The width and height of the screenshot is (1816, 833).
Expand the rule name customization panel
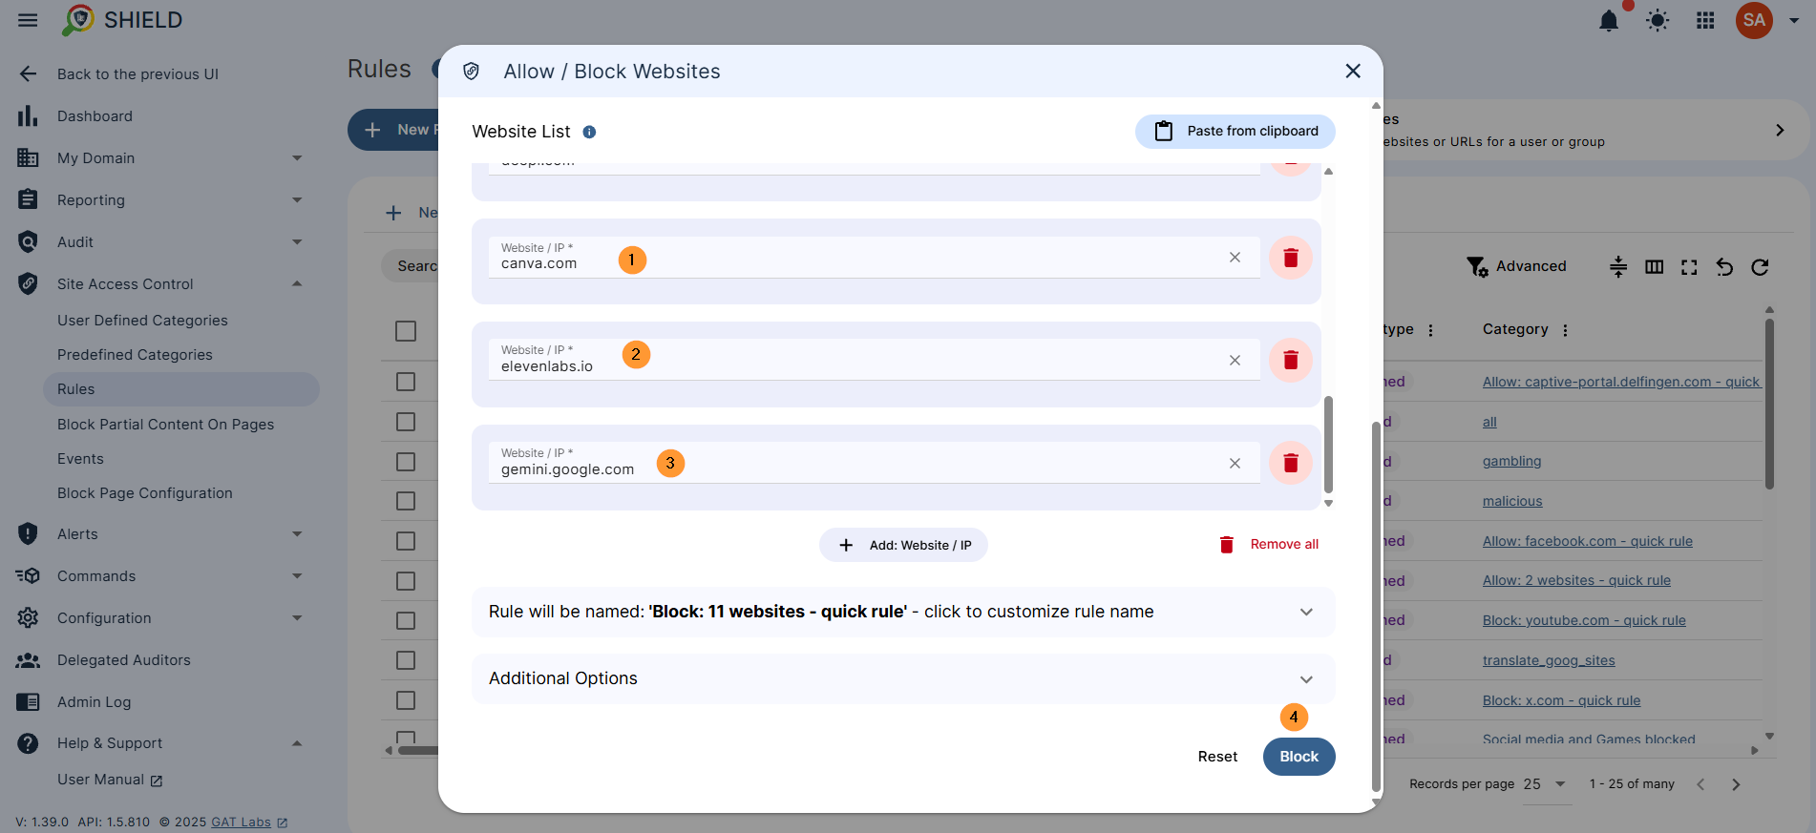(x=903, y=612)
